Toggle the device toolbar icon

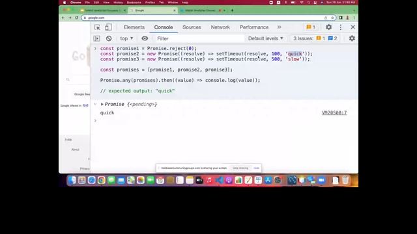108,27
